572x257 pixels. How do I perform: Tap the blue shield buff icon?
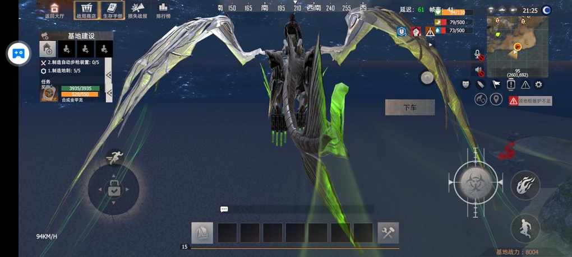pyautogui.click(x=402, y=32)
